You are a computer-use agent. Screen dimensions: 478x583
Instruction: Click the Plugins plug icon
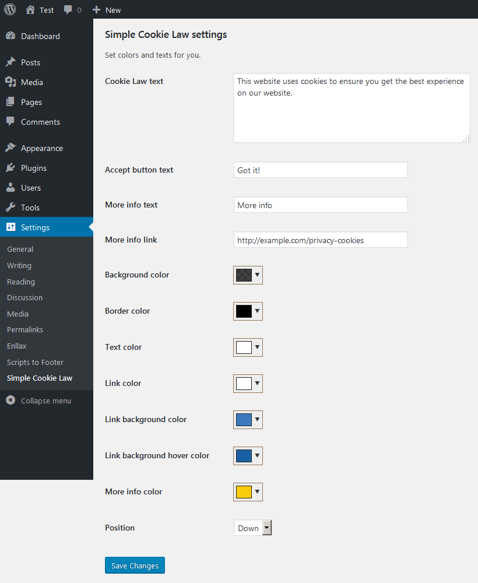10,167
